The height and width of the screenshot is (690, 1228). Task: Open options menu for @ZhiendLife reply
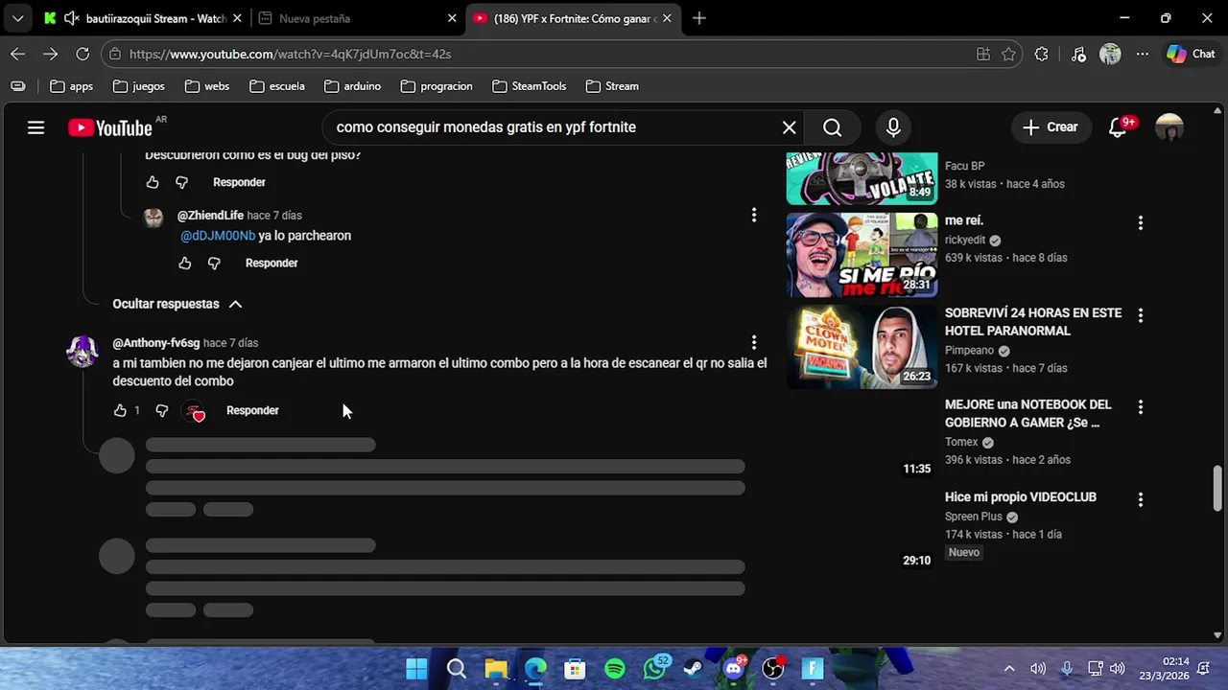[754, 215]
